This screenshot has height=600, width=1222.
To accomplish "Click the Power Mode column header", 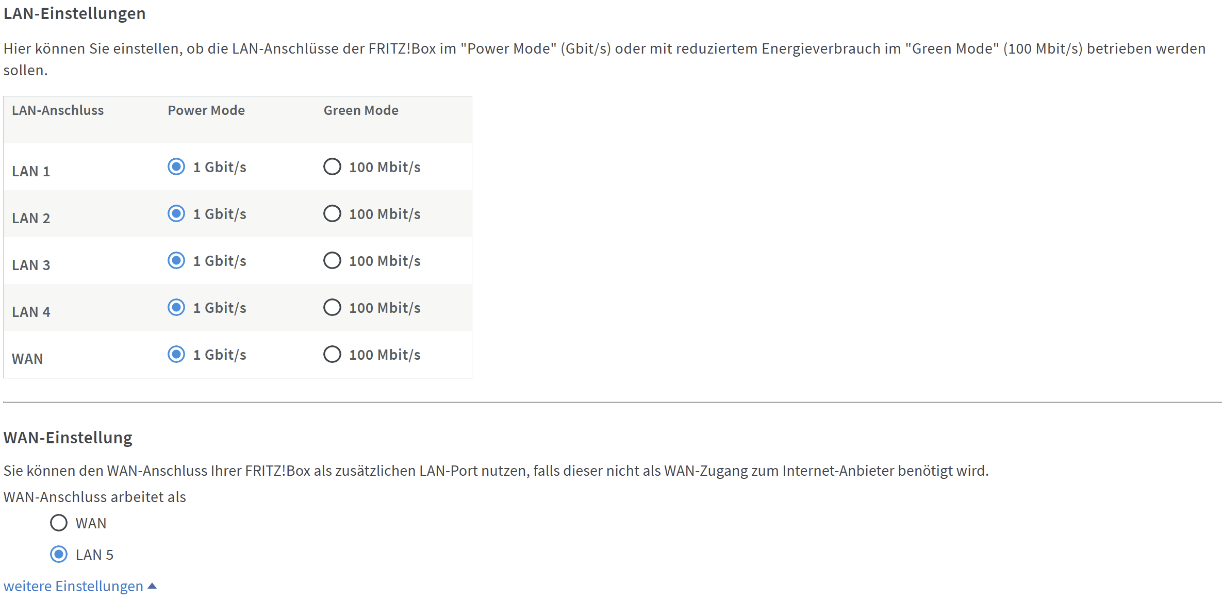I will tap(206, 110).
